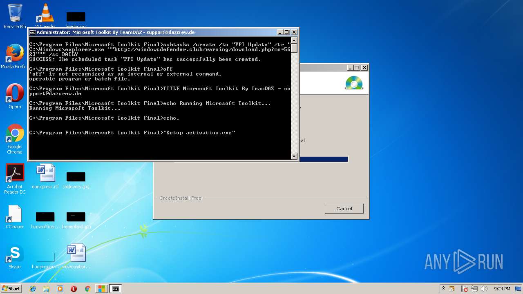The width and height of the screenshot is (523, 294).
Task: Open Acrobat Reader DC desktop shortcut
Action: (15, 179)
